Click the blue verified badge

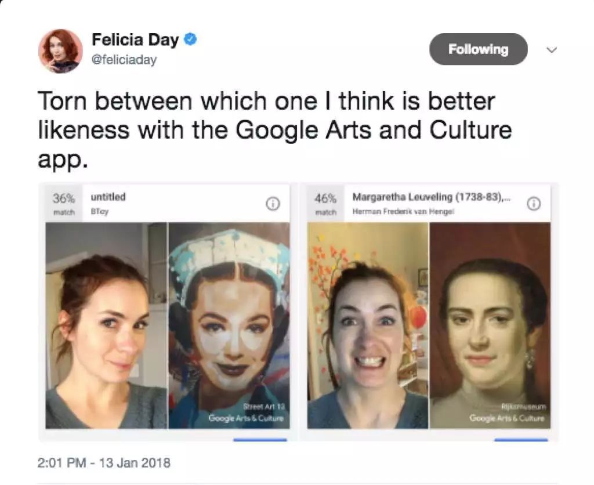coord(190,40)
